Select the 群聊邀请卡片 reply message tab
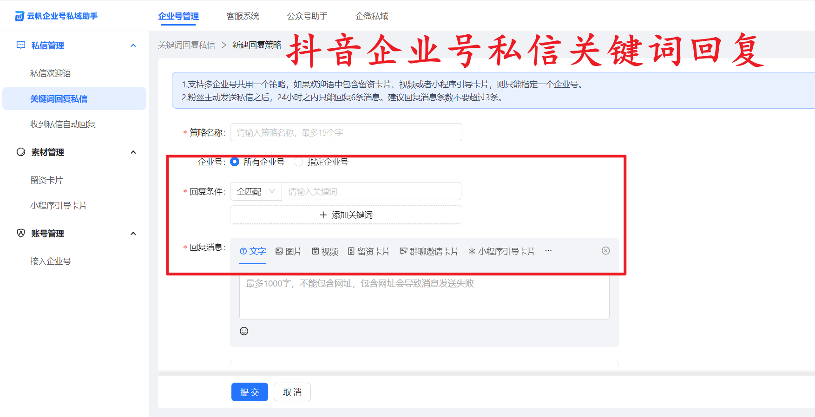Image resolution: width=815 pixels, height=417 pixels. 429,251
